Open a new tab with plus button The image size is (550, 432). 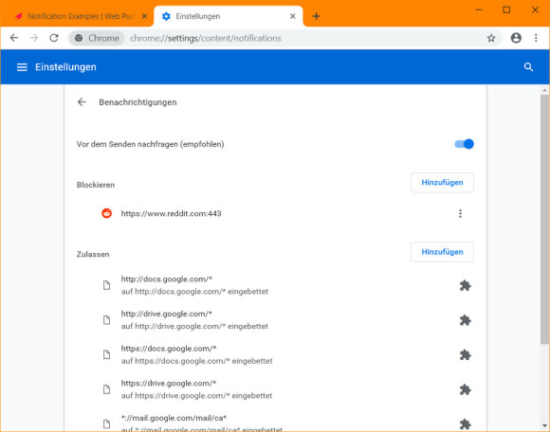click(x=316, y=16)
